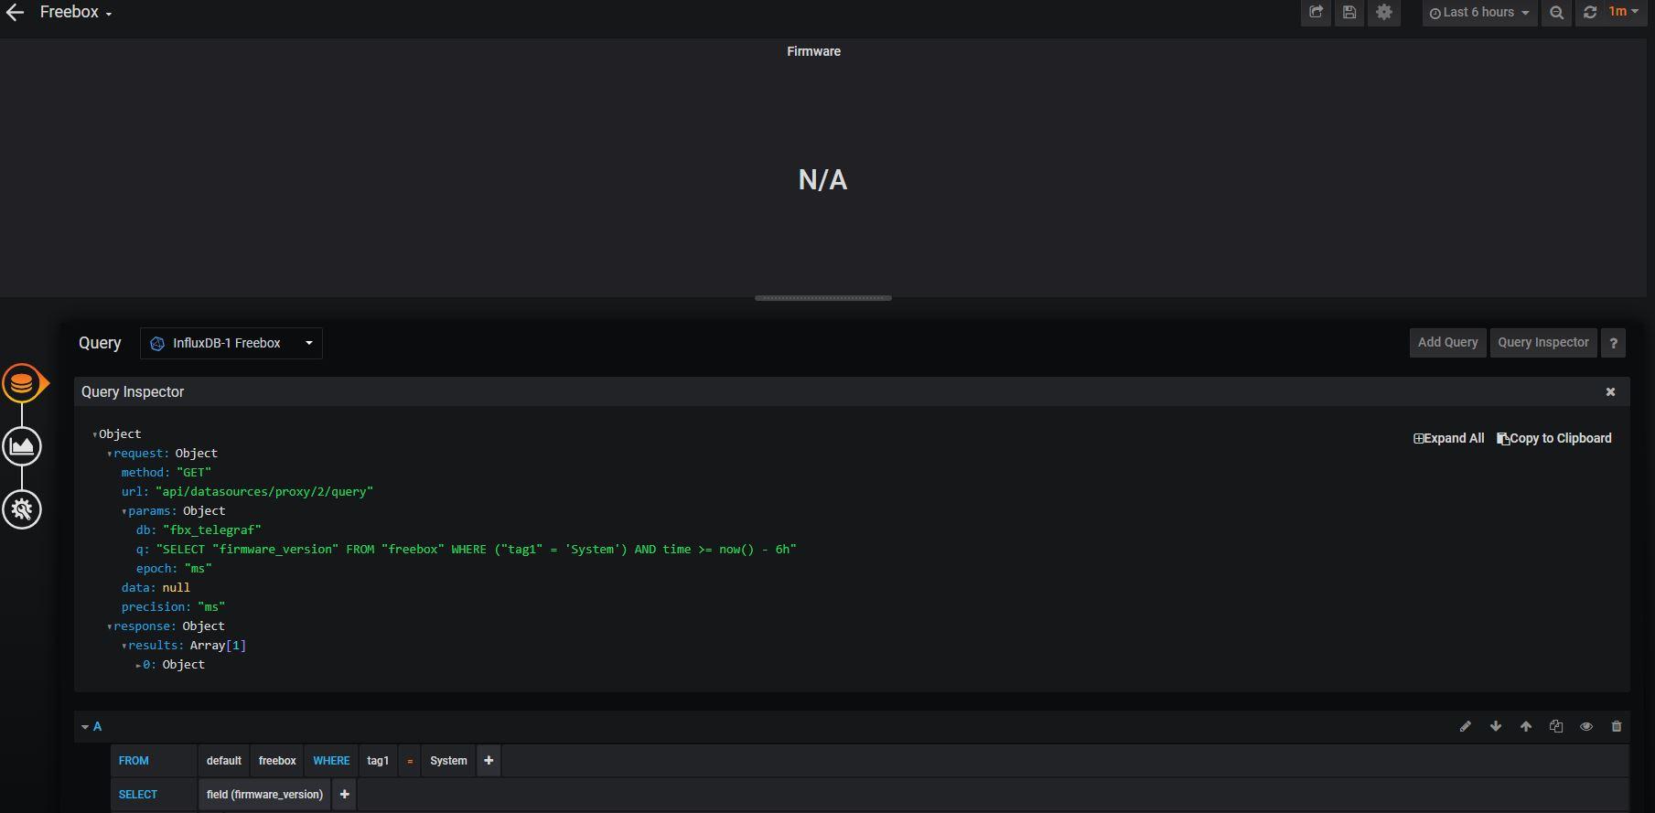Viewport: 1655px width, 813px height.
Task: Click the N/A value in the Firmware panel
Action: 822,180
